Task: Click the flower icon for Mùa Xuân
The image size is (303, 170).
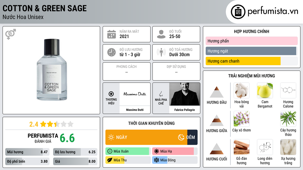Action: (x=110, y=151)
